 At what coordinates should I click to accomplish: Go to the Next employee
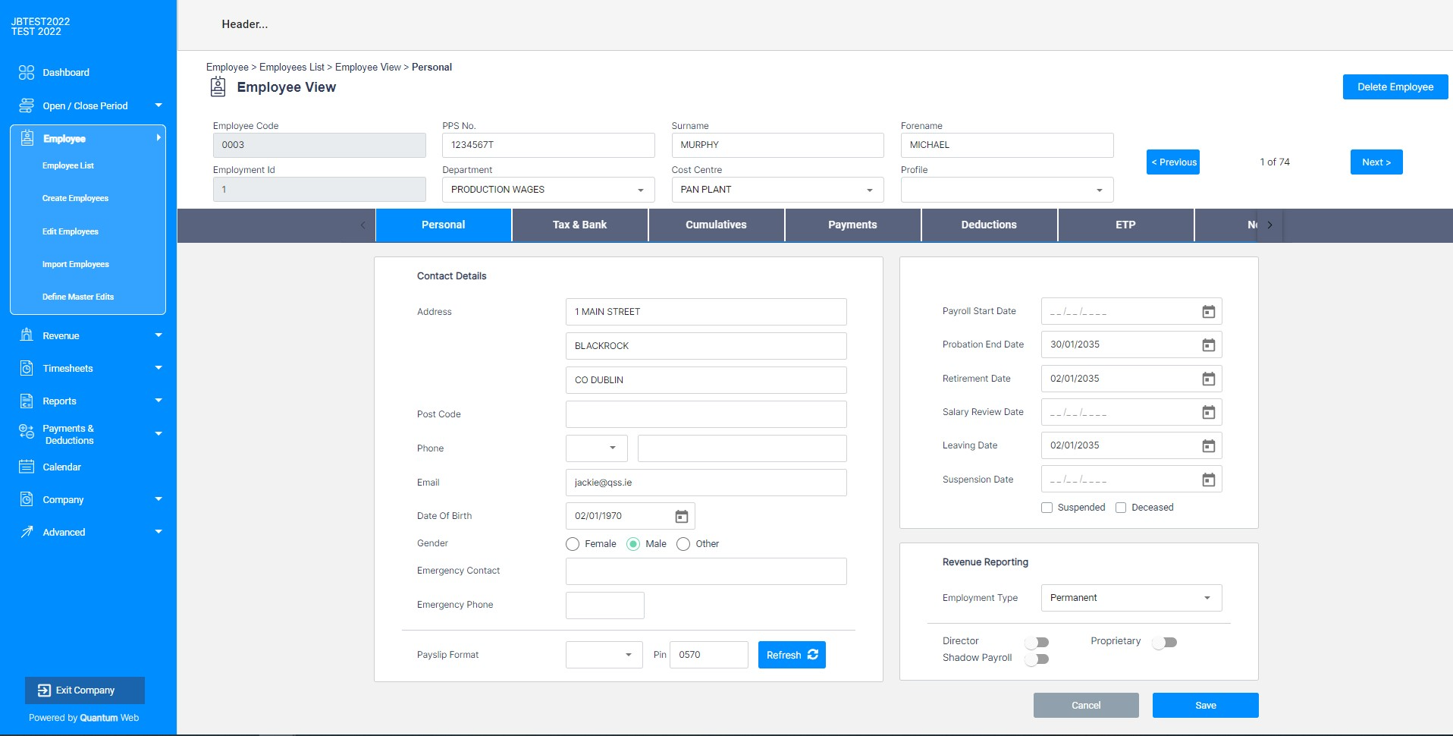point(1376,162)
